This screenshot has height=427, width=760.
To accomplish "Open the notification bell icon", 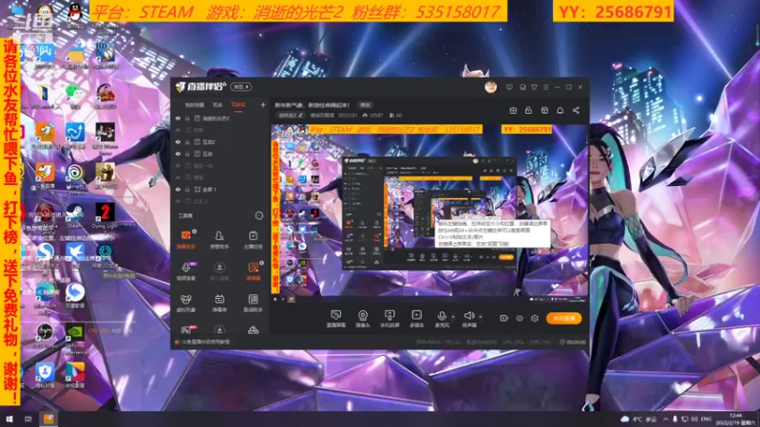I will [x=560, y=110].
